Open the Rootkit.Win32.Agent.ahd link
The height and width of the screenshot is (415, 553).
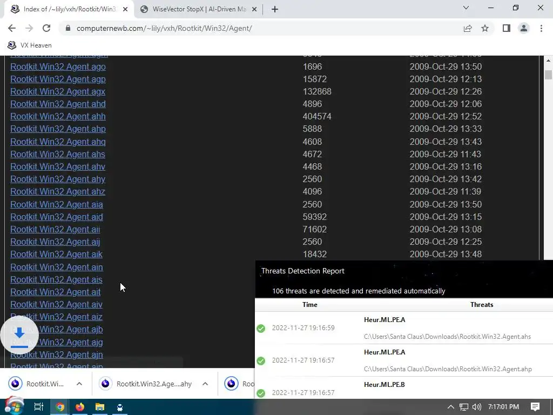58,104
